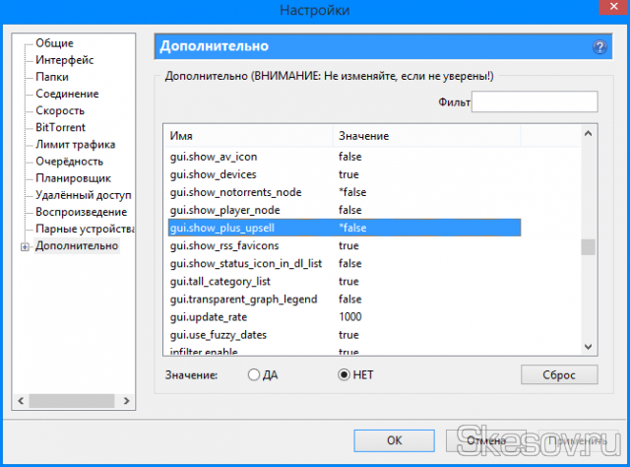This screenshot has height=467, width=630.
Task: Open the Общие settings category
Action: tap(55, 43)
